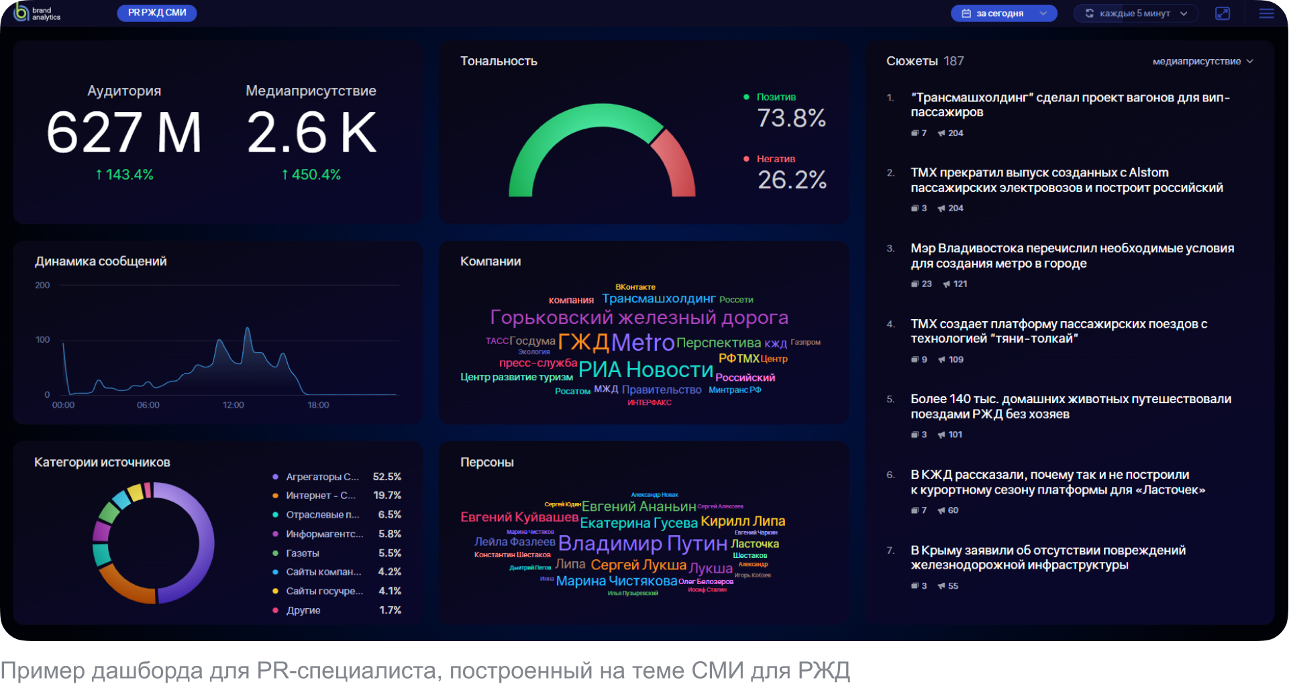The width and height of the screenshot is (1289, 684).
Task: Click the Сюжеты 187 header
Action: (x=925, y=61)
